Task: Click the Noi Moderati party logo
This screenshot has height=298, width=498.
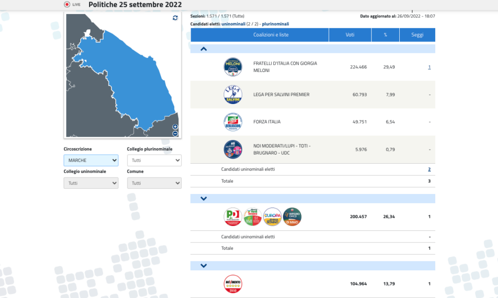Action: [x=233, y=149]
